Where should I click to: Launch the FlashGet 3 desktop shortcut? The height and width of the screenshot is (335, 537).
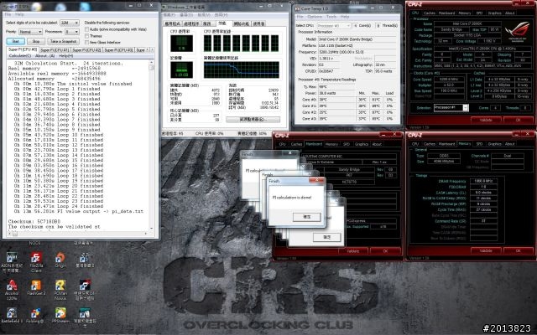click(36, 288)
